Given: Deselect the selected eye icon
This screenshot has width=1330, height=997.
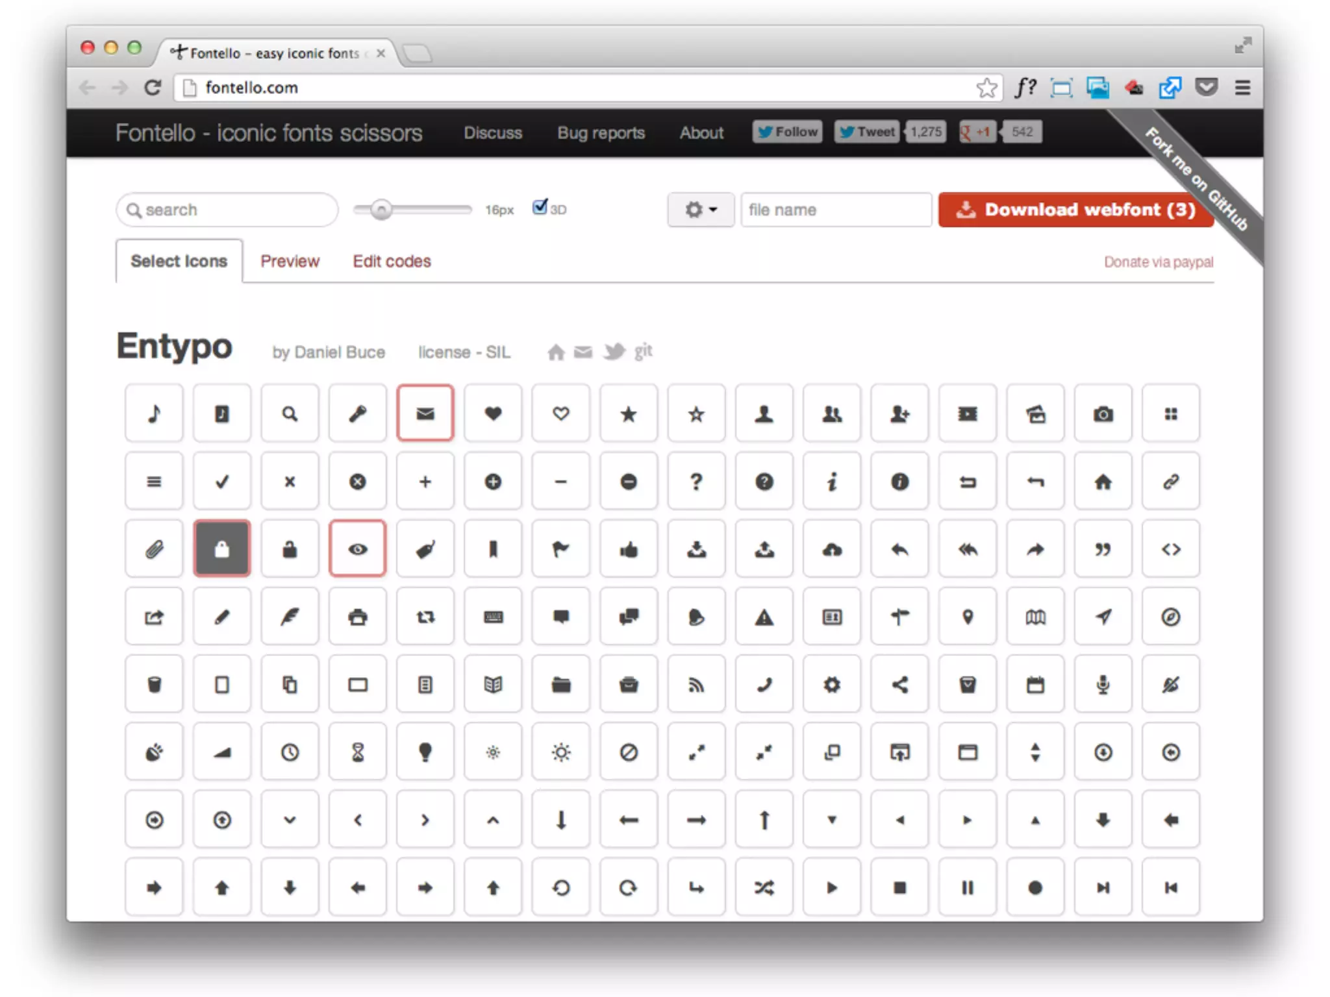Looking at the screenshot, I should [357, 550].
